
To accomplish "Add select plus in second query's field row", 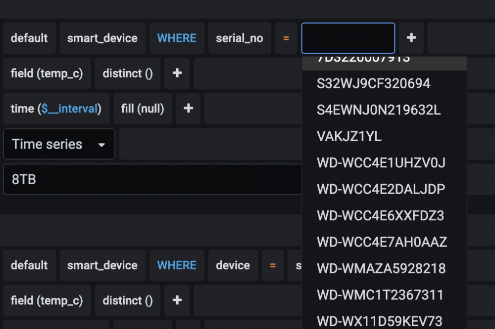I will pos(177,301).
